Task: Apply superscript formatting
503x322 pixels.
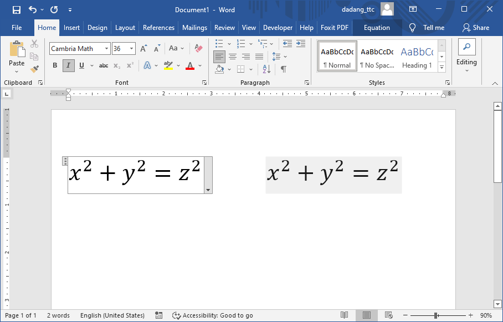Action: pos(129,65)
